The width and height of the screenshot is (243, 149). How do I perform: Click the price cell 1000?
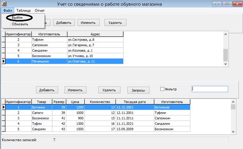click(x=75, y=113)
